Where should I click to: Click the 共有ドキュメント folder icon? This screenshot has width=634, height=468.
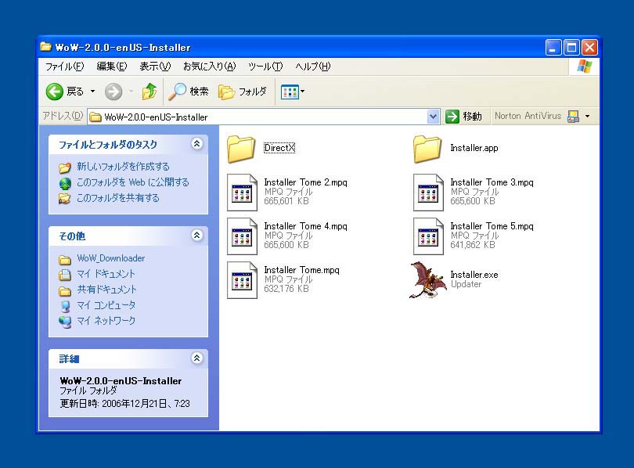click(65, 290)
